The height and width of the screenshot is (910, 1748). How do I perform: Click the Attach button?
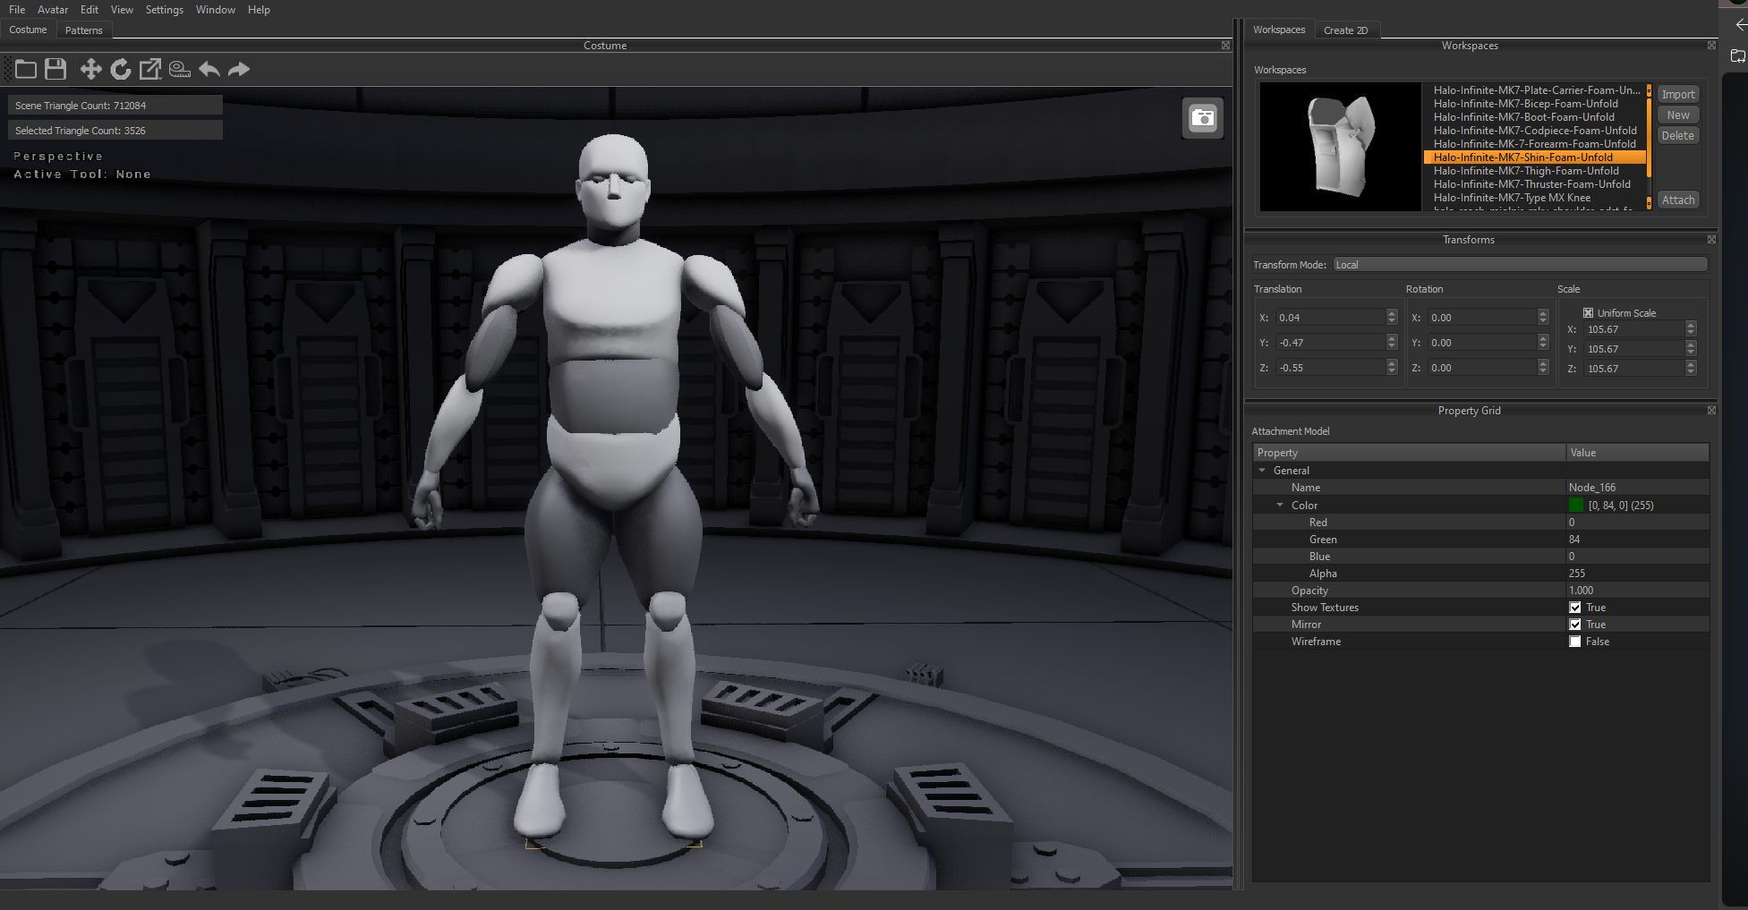1678,200
